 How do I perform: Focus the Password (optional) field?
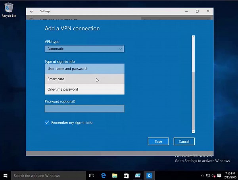click(84, 108)
